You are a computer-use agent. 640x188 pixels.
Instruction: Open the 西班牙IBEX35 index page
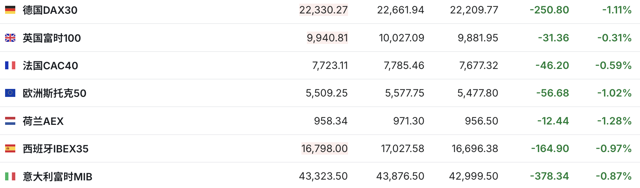[x=56, y=149]
